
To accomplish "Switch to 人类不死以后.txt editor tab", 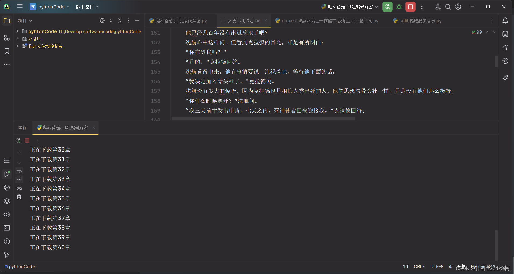I will pos(244,21).
